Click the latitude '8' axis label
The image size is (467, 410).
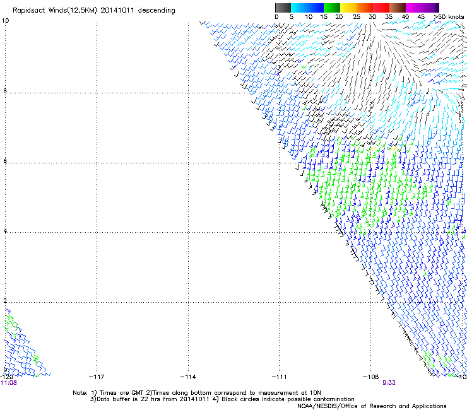pos(5,91)
